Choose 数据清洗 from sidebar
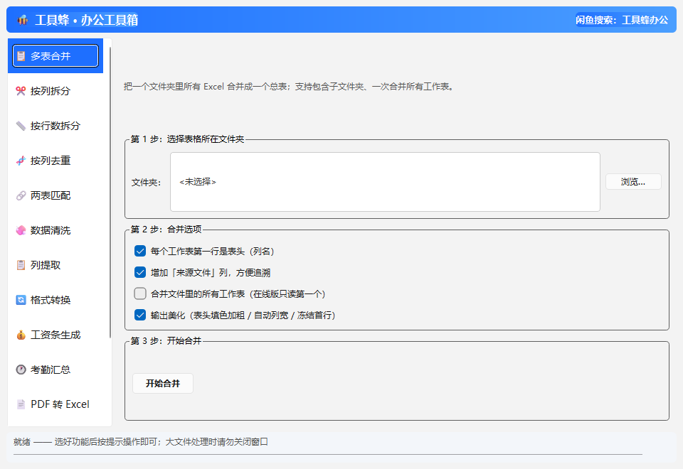683x469 pixels. point(55,230)
